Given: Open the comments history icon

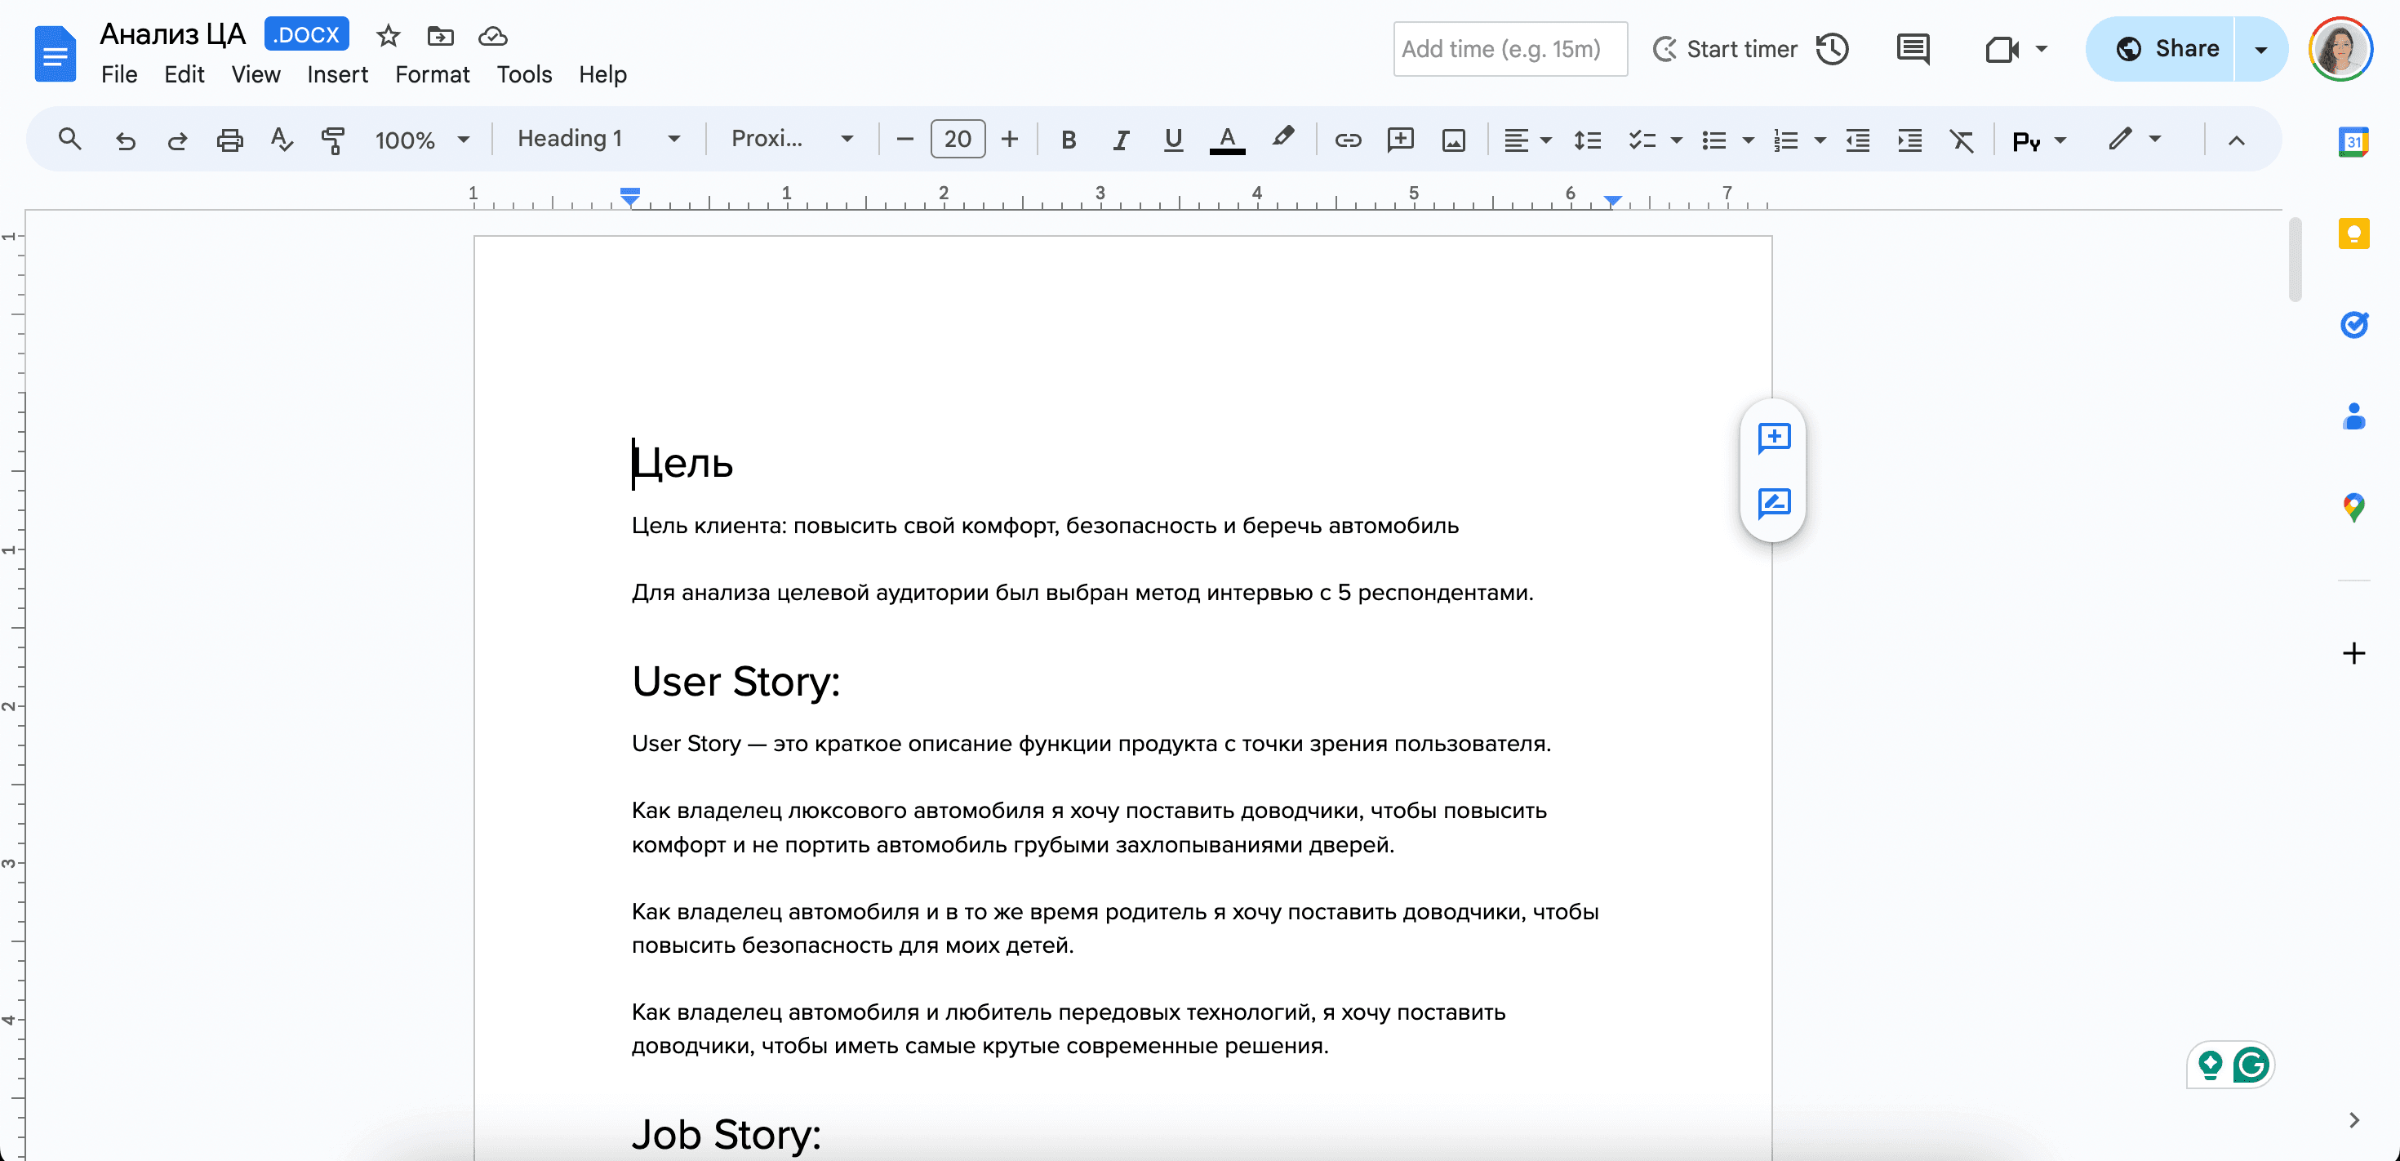Looking at the screenshot, I should pyautogui.click(x=1912, y=48).
